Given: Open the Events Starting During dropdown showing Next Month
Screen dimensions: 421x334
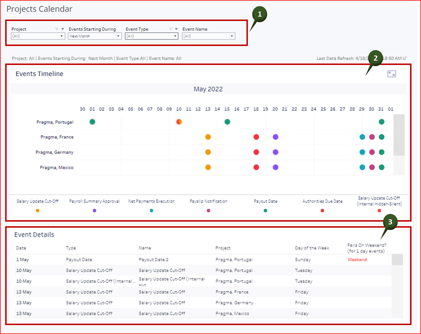Looking at the screenshot, I should pos(95,36).
